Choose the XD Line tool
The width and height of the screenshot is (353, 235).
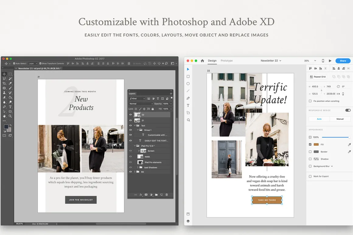pos(188,91)
